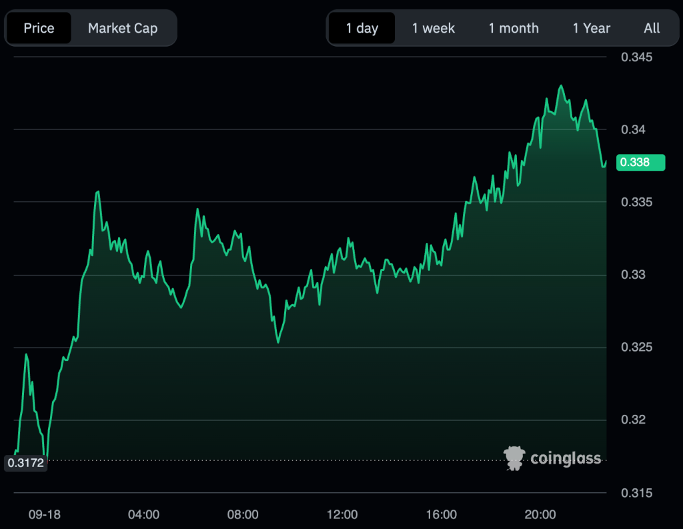
Task: Show the 1 Year time range
Action: [591, 28]
